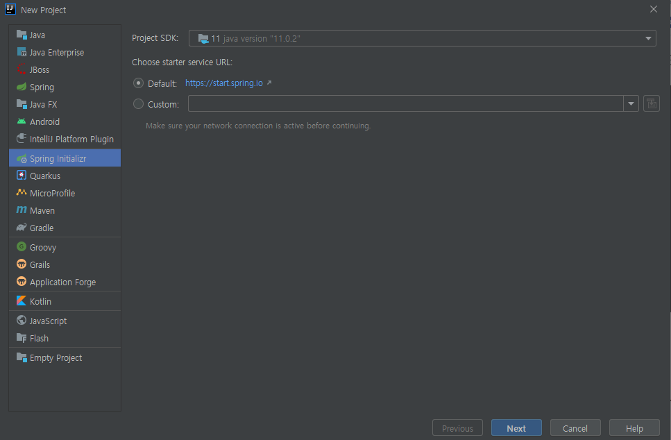Click the network connection notice text

(x=258, y=126)
